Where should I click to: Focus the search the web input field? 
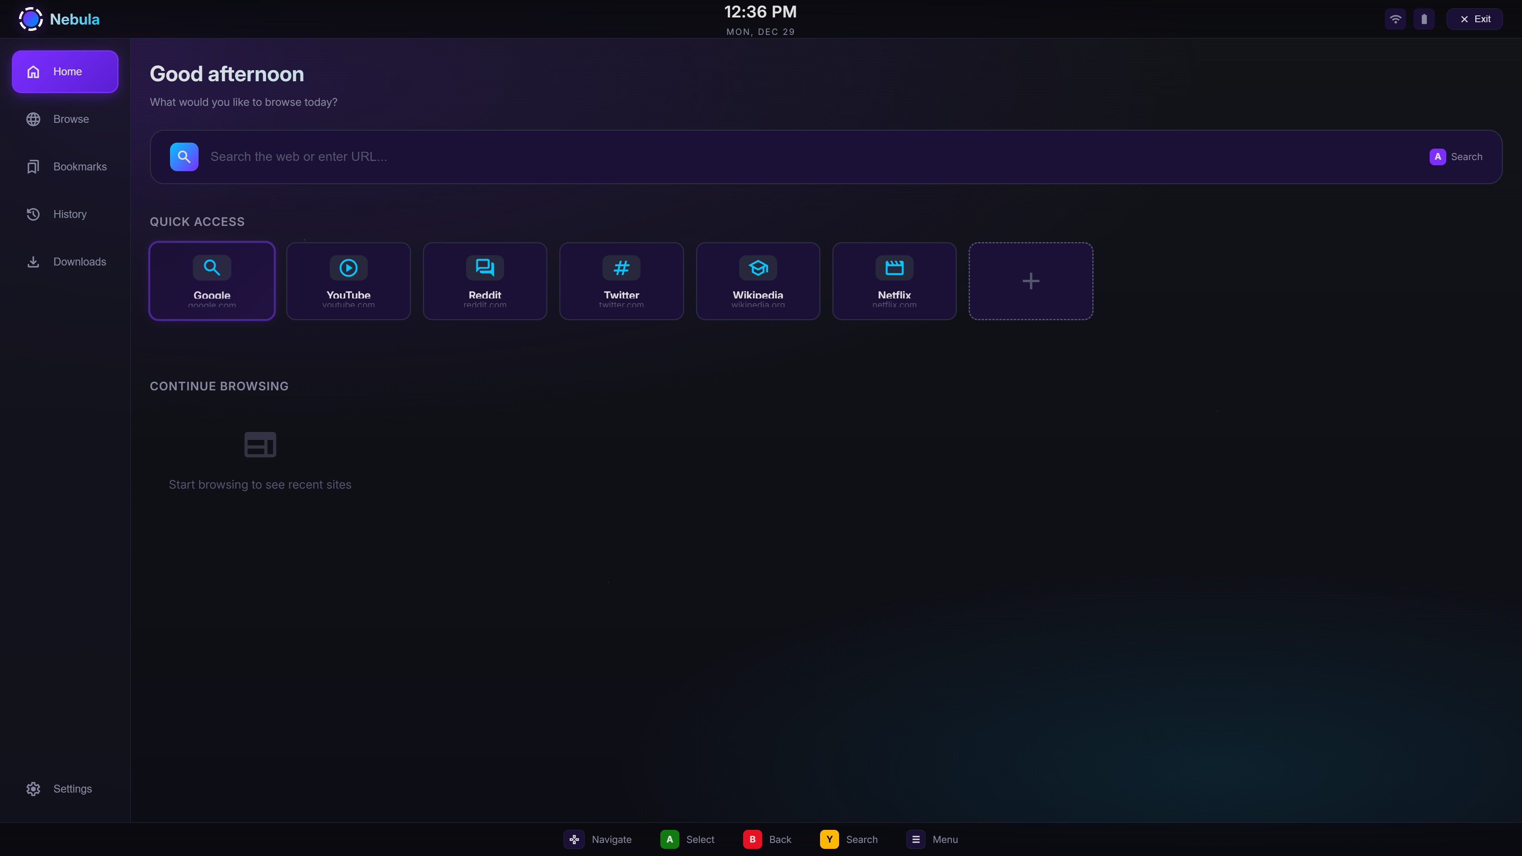(x=532, y=157)
